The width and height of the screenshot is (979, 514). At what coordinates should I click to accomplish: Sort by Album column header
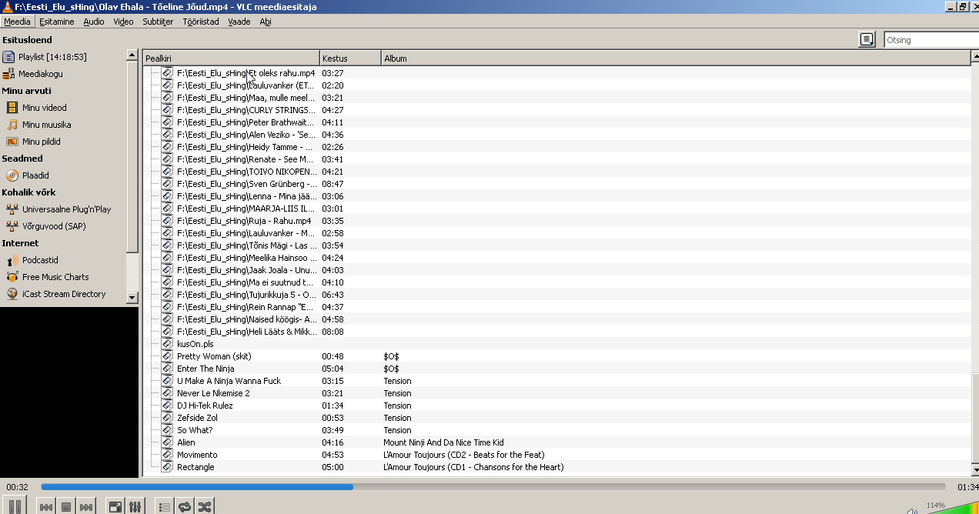tap(676, 58)
